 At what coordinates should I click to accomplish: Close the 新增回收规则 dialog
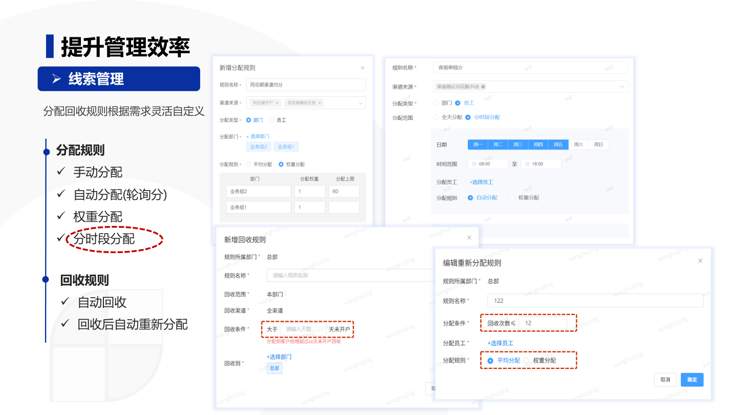tap(469, 238)
